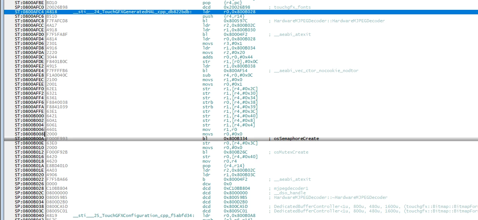Click operand r0,[r4,#0x38]
Screen dimensions: 478x220
pos(241,102)
